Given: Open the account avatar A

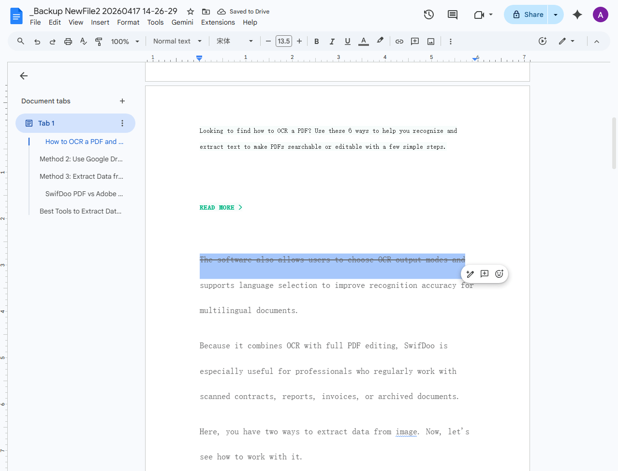Looking at the screenshot, I should [x=601, y=14].
